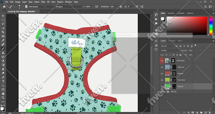Select the Eyedropper tool

pyautogui.click(x=3, y=40)
